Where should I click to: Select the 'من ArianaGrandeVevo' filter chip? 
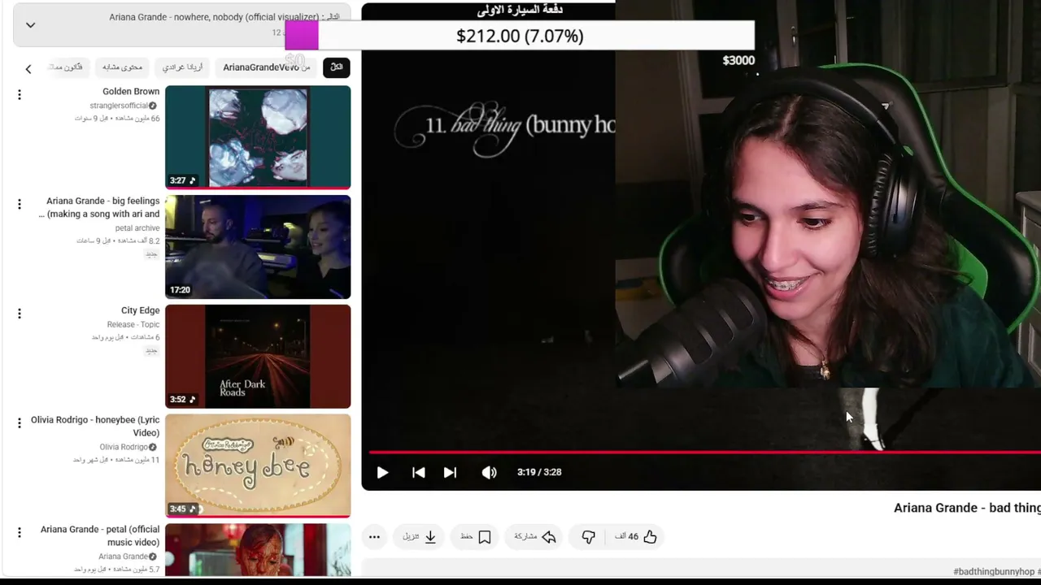[x=266, y=67]
